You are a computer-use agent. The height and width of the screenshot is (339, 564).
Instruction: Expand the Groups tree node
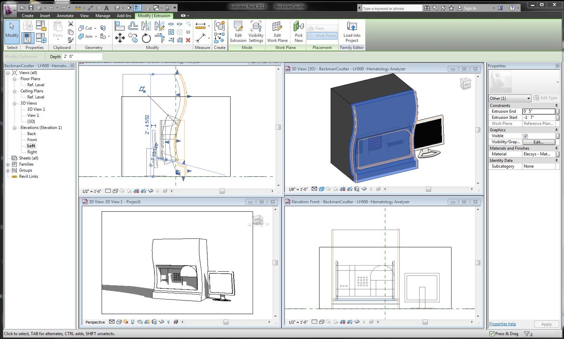tap(8, 171)
